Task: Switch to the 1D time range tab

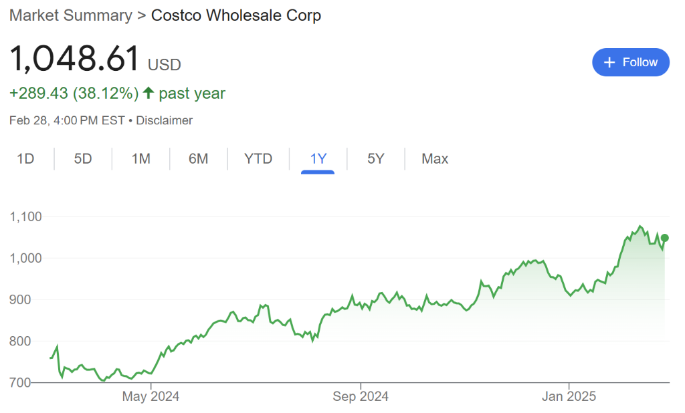Action: tap(25, 158)
